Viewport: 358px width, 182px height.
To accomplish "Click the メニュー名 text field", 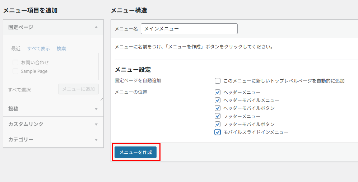I will pos(189,29).
